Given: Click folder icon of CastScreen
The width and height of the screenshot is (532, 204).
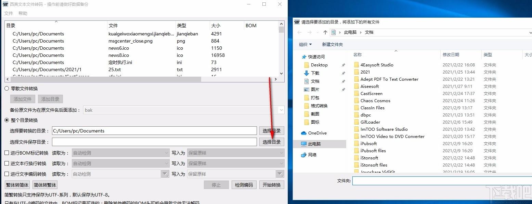Looking at the screenshot, I should [x=356, y=93].
